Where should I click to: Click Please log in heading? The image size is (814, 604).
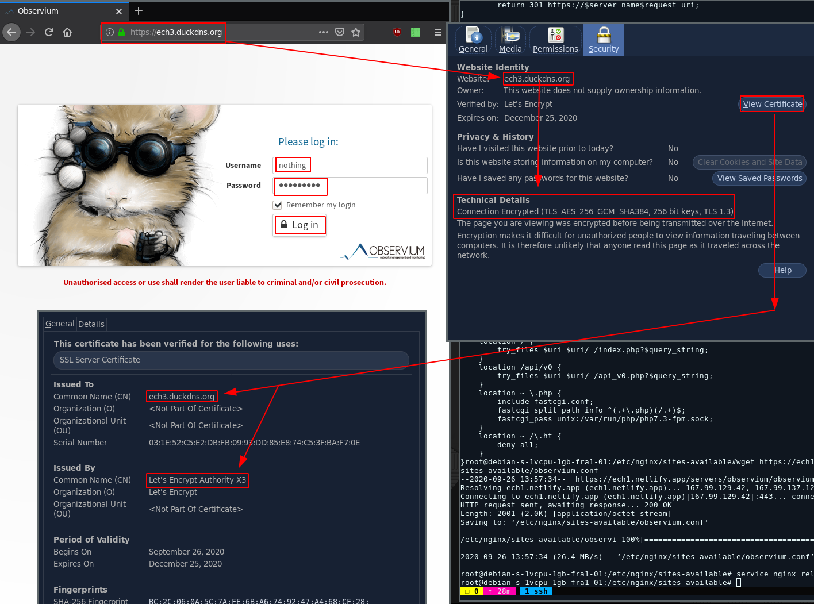pos(308,141)
